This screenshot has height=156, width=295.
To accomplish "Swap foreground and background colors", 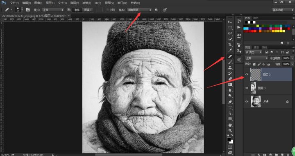I will click(232, 135).
